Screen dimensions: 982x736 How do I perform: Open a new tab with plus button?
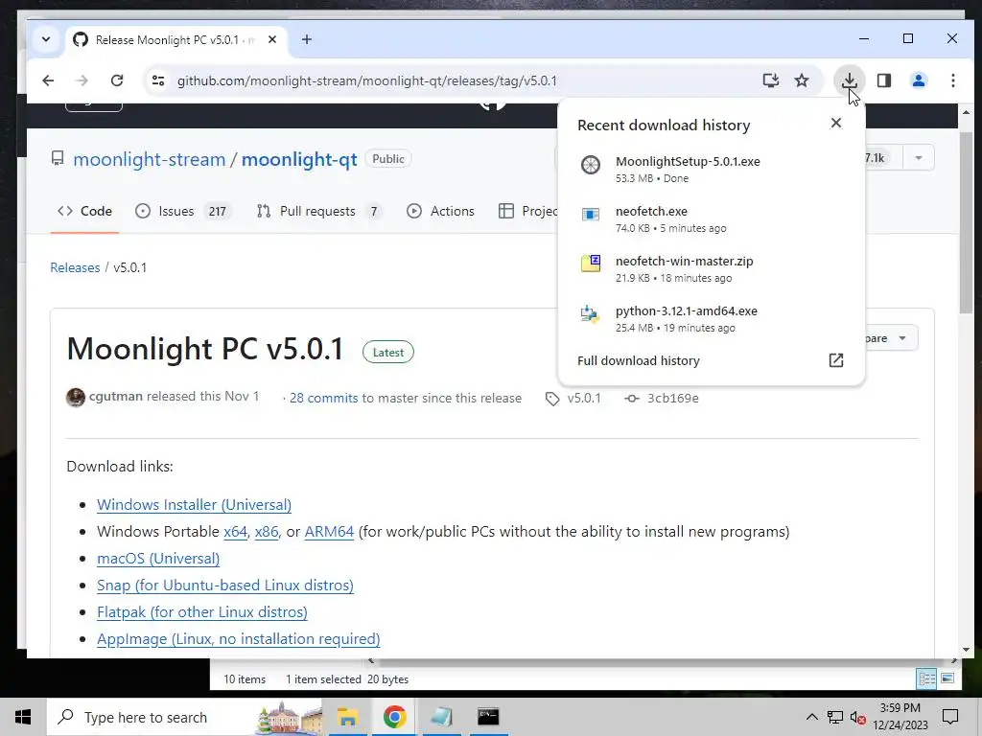[x=307, y=39]
